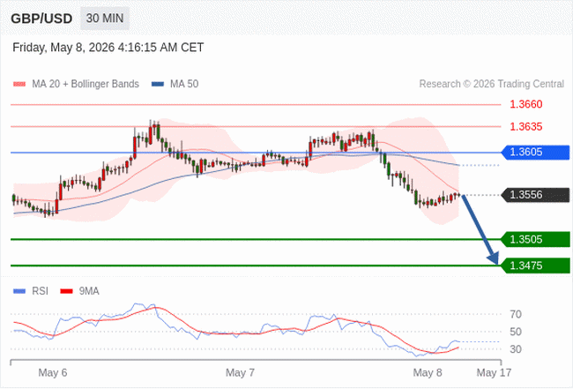Click the 'May 6' axis date

click(53, 372)
